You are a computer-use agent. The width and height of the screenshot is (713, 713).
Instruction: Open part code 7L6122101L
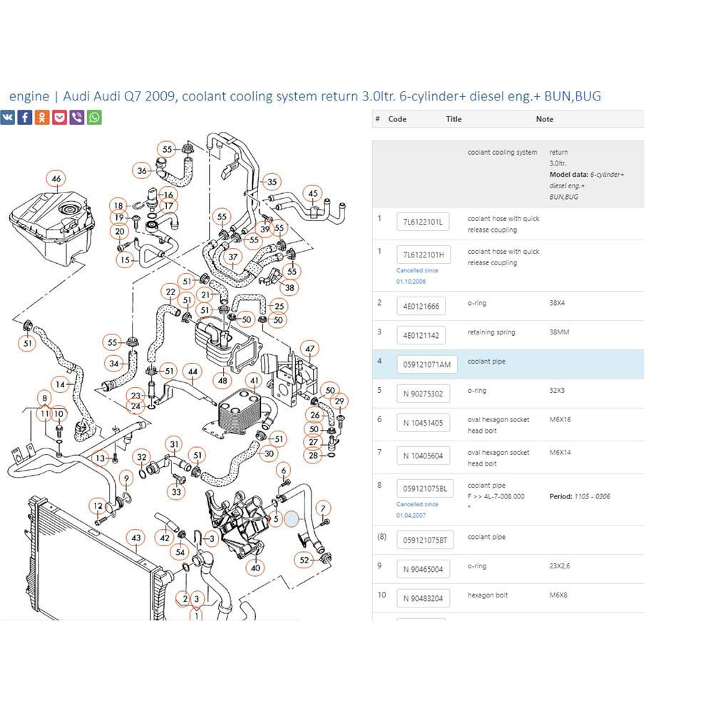423,222
